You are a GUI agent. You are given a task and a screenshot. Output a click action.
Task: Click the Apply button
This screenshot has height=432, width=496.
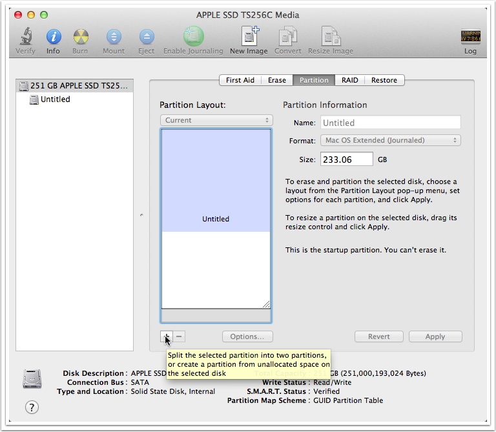click(435, 336)
